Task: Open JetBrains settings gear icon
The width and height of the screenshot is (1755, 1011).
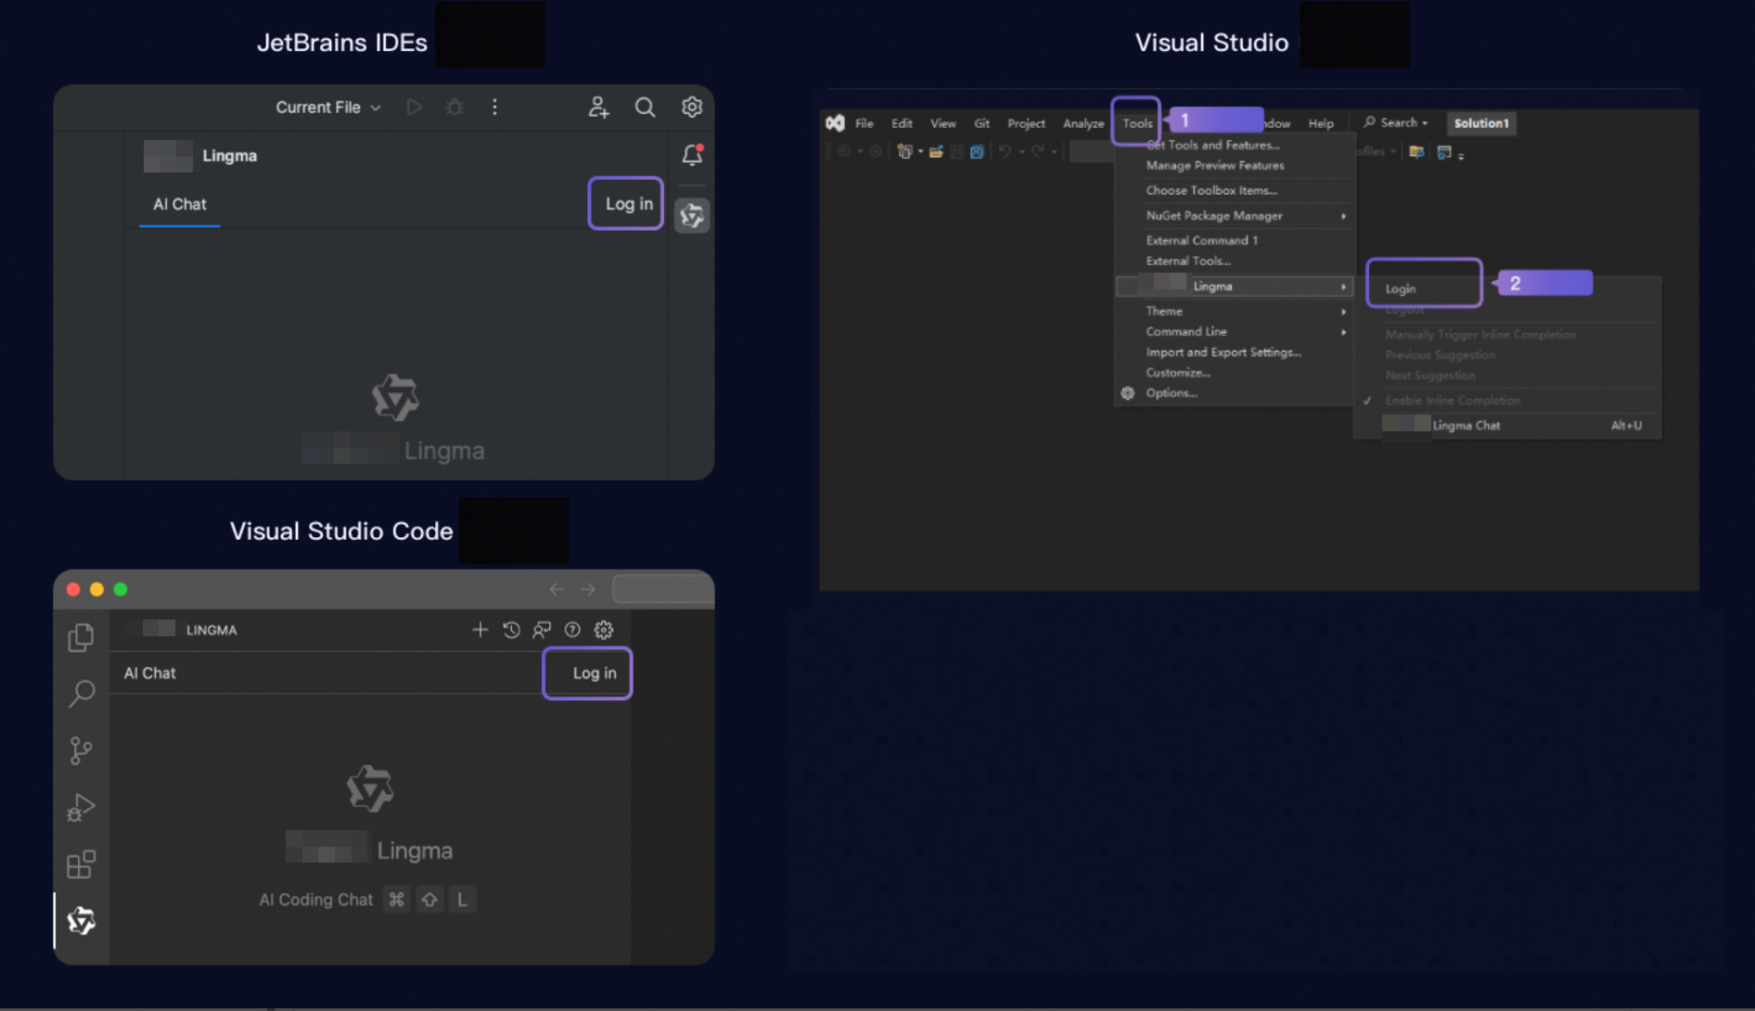Action: (x=692, y=108)
